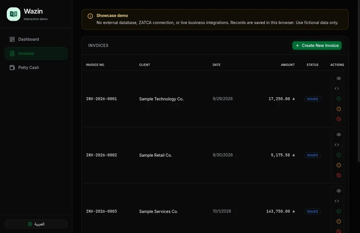Image resolution: width=360 pixels, height=233 pixels.
Task: Select client Sample Retail Co.
Action: [x=155, y=155]
